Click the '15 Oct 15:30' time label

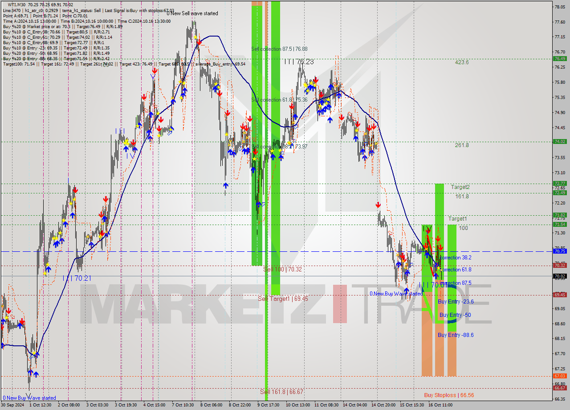412,405
